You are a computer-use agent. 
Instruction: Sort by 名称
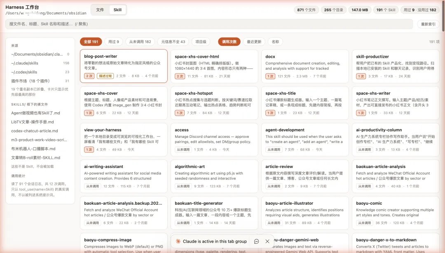coord(275,42)
